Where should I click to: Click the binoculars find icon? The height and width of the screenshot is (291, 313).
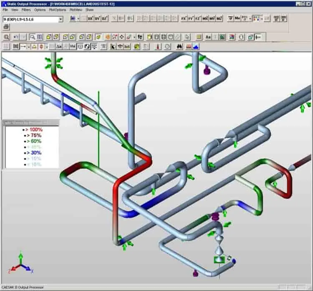pos(179,47)
